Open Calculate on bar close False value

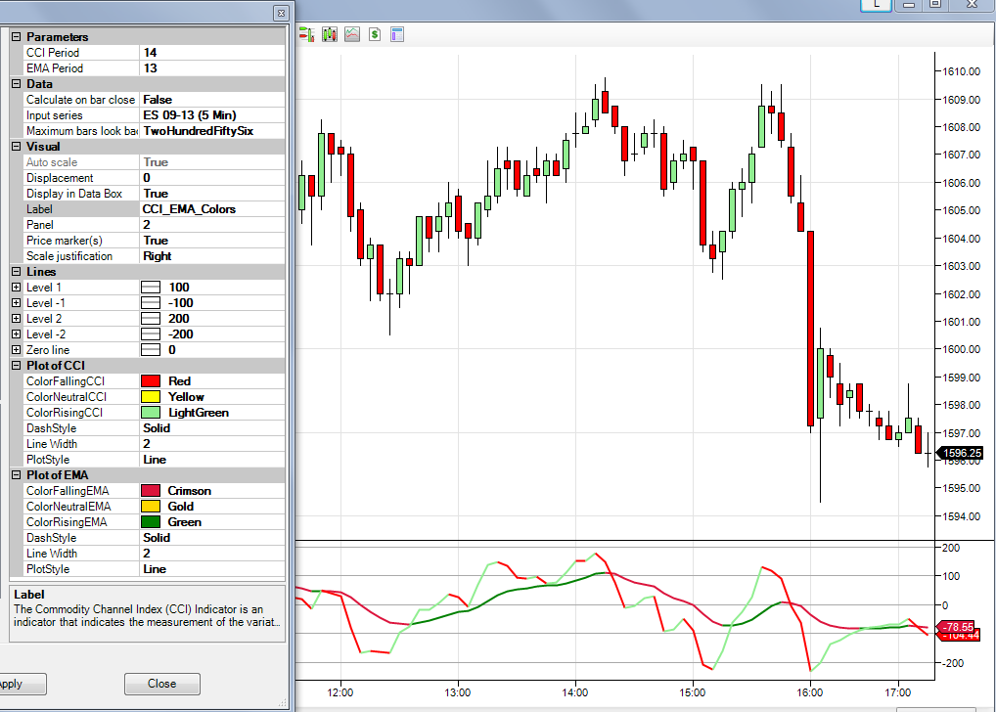point(212,100)
